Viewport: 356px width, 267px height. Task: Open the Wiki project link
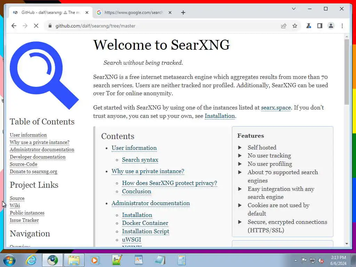[x=15, y=205]
